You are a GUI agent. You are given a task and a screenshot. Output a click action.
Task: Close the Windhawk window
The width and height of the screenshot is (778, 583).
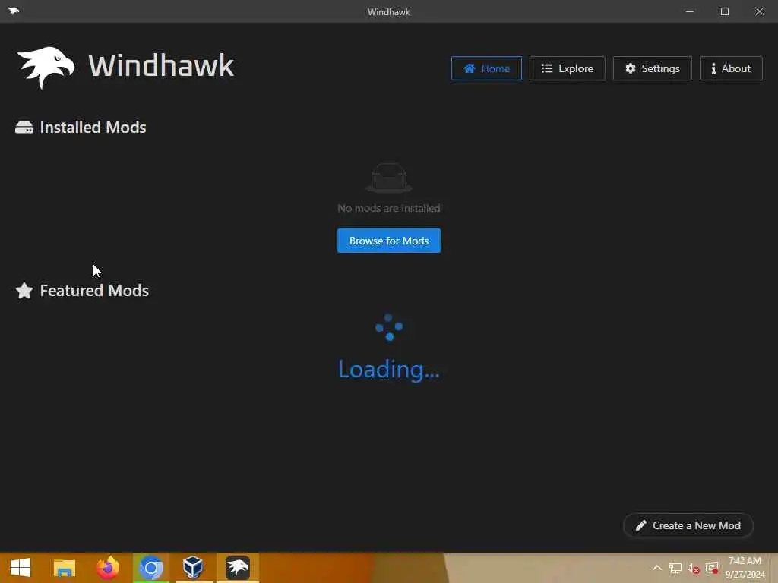(x=760, y=11)
